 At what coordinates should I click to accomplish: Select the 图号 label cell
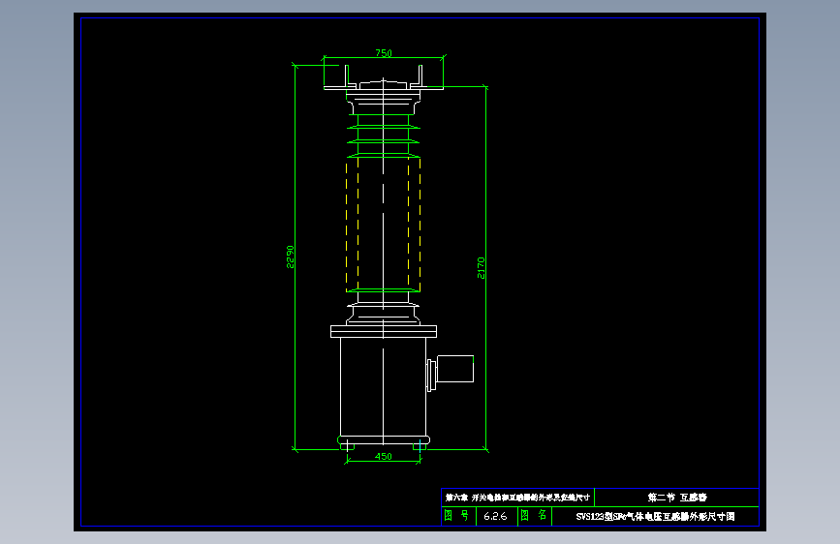pos(457,516)
